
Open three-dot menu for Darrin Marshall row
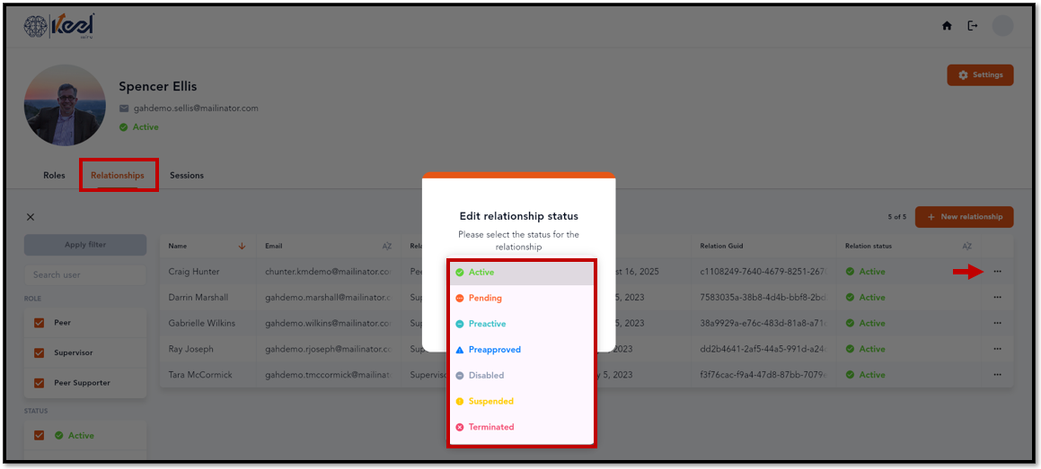pos(997,298)
